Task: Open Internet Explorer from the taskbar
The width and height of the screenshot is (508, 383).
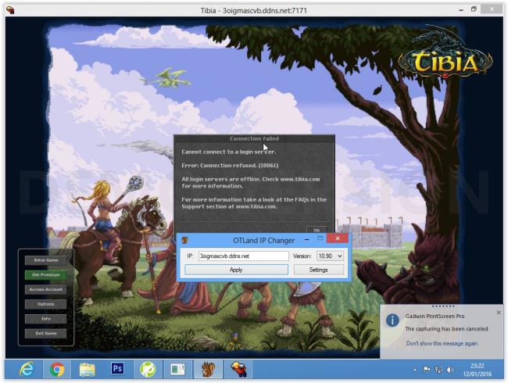Action: click(27, 369)
